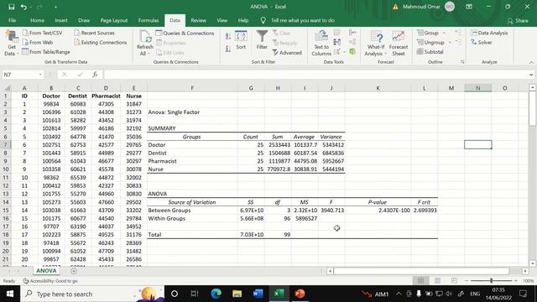Viewport: 537px width, 302px height.
Task: Save the workbook with the Save icon
Action: coord(11,7)
